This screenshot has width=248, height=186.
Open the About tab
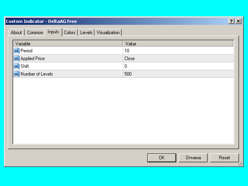tap(16, 33)
